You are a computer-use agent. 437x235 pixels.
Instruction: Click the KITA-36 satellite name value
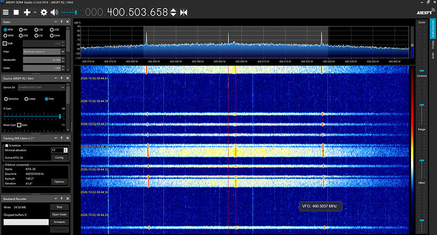[30, 169]
